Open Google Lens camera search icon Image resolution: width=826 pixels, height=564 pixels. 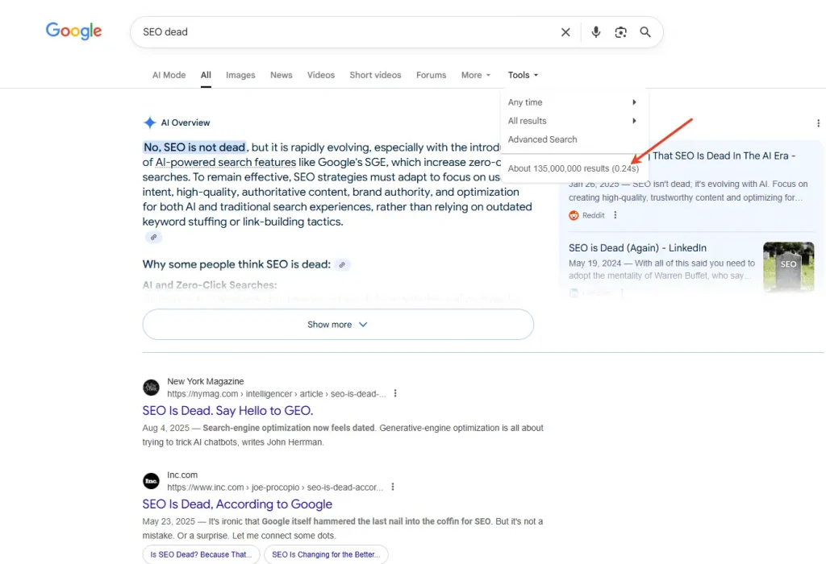point(620,32)
